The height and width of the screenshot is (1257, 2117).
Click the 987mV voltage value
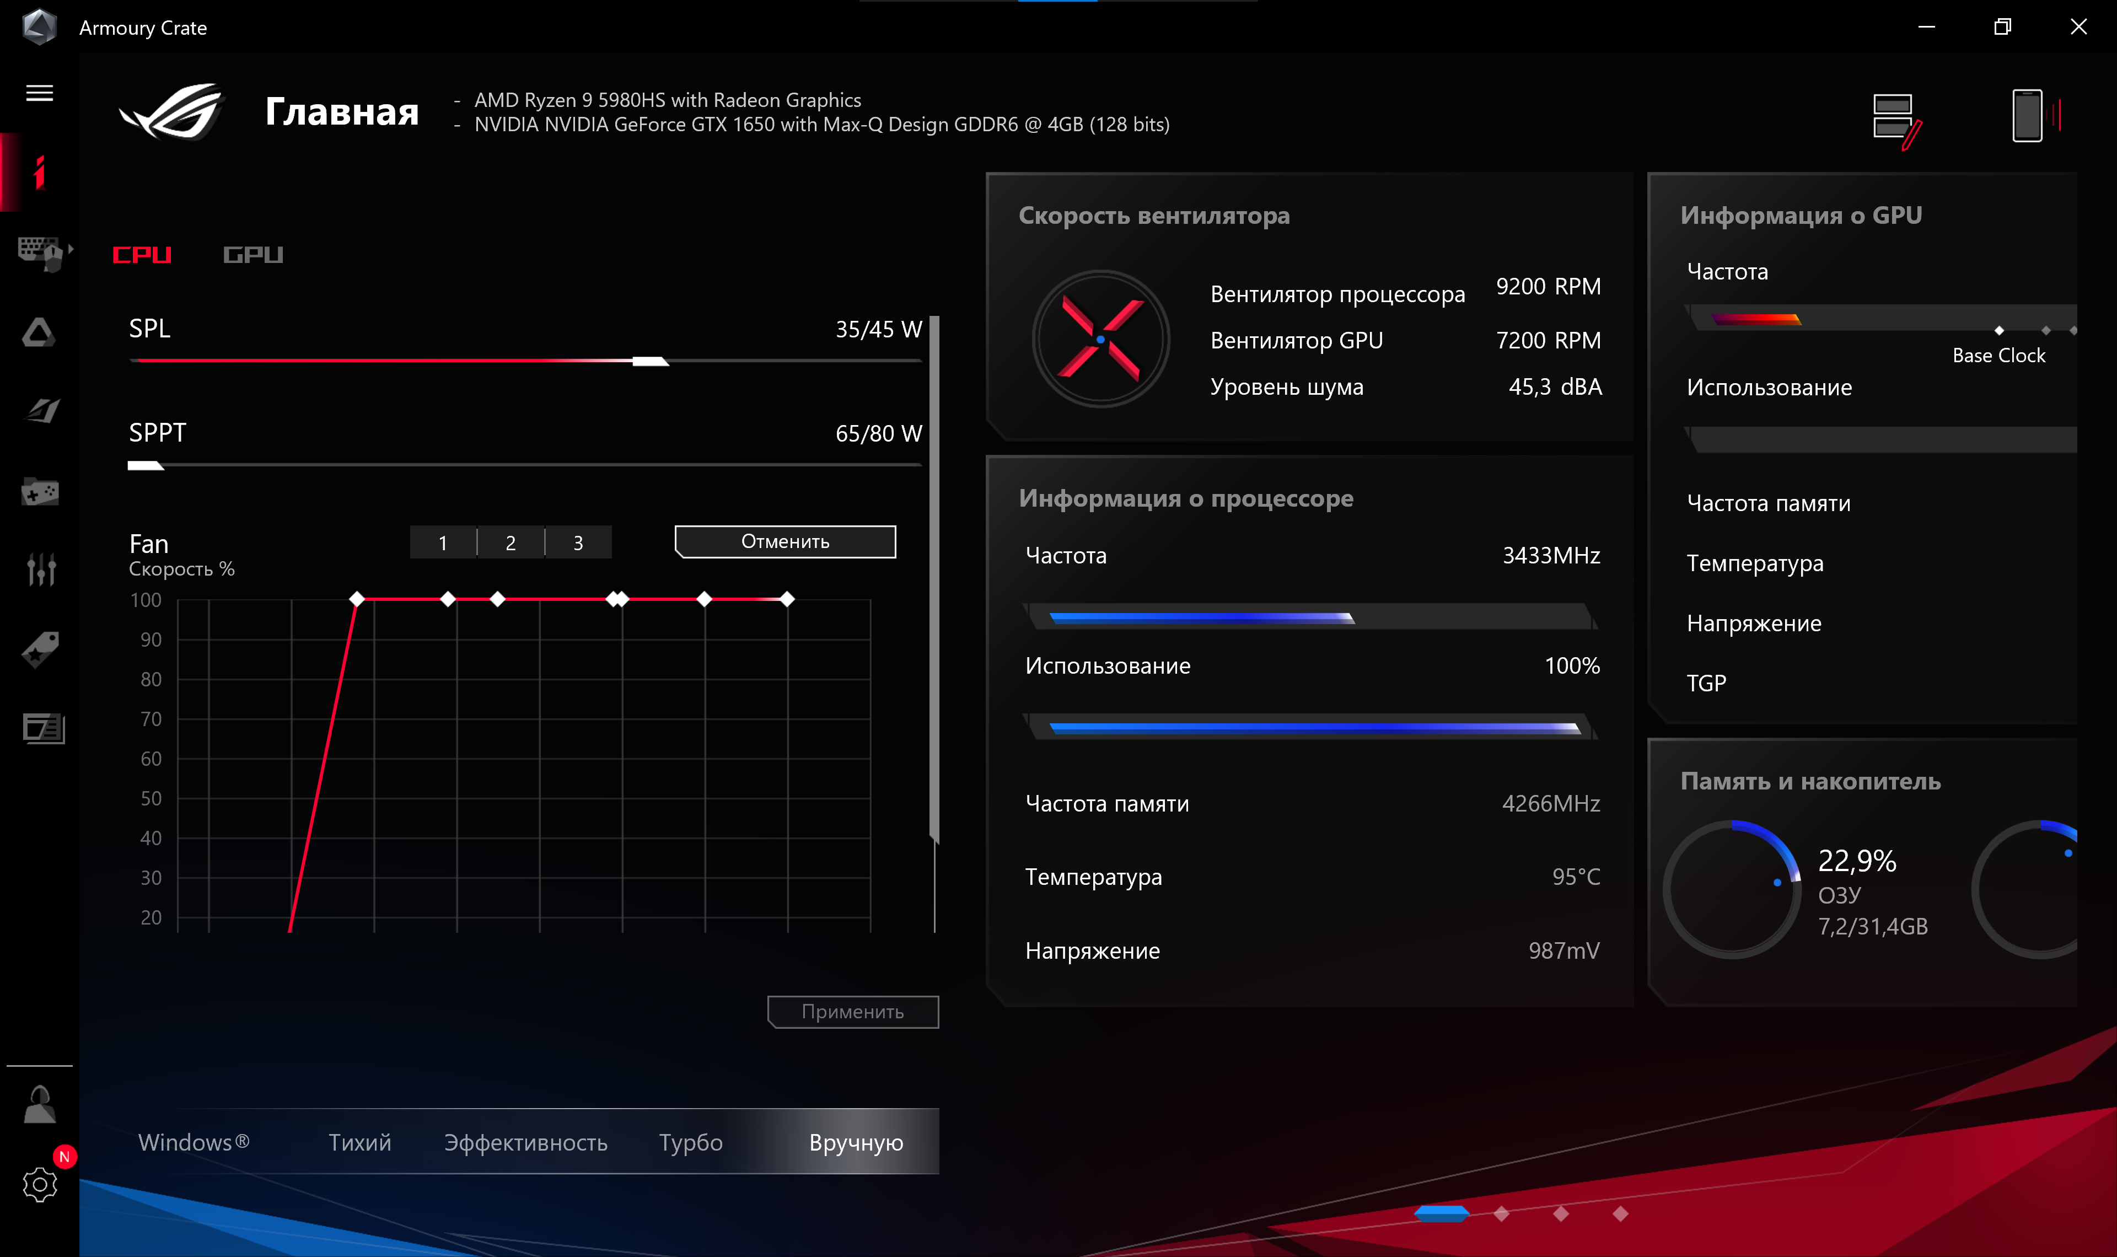(x=1564, y=950)
